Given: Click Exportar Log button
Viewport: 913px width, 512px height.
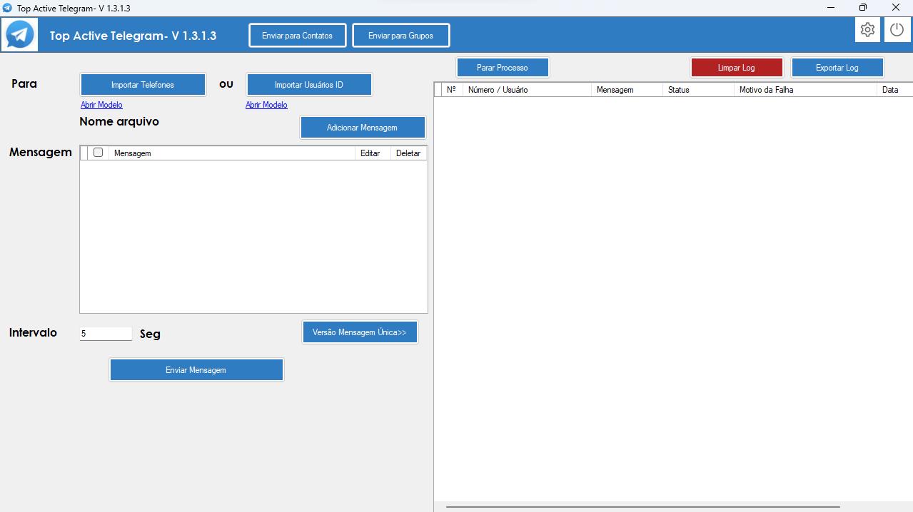Looking at the screenshot, I should pyautogui.click(x=837, y=68).
